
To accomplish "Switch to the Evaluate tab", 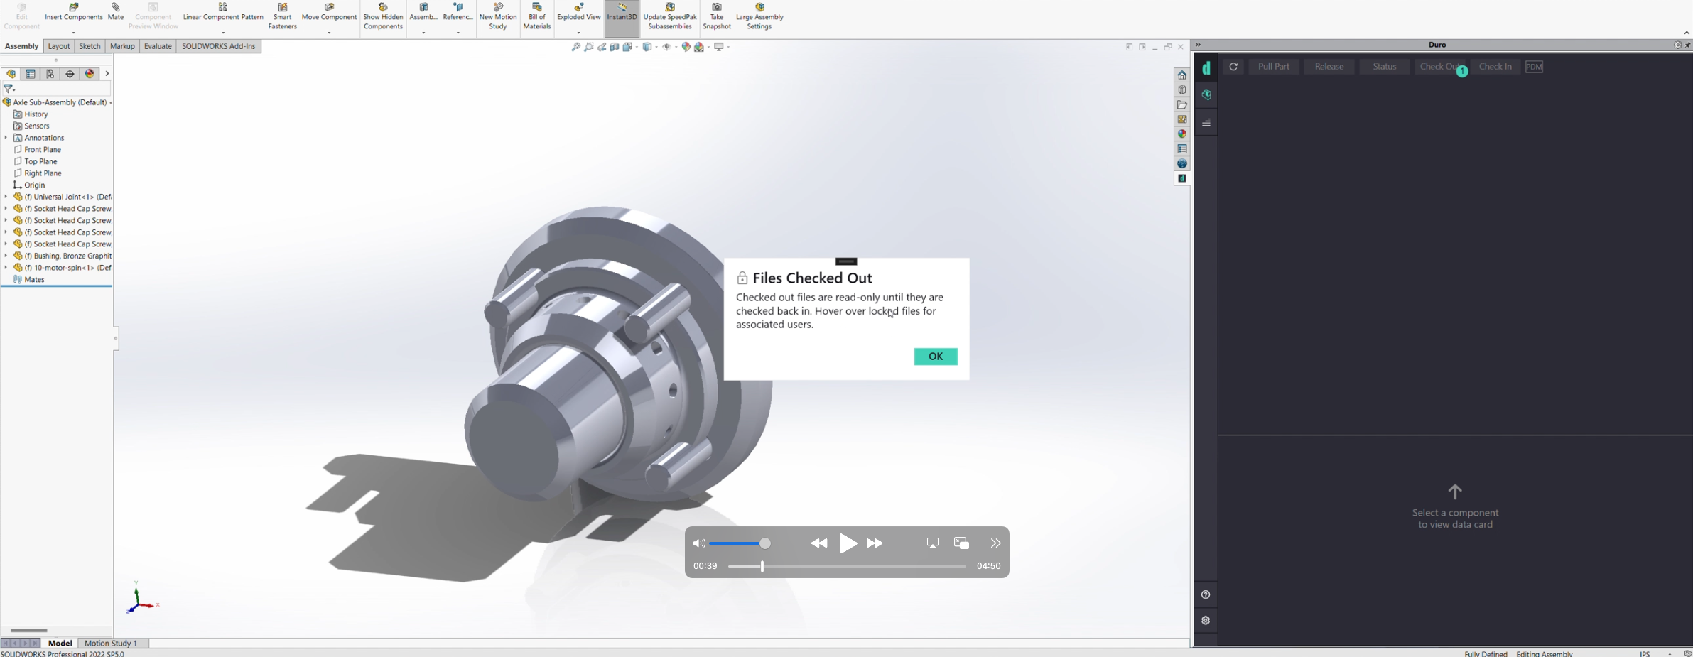I will point(158,46).
